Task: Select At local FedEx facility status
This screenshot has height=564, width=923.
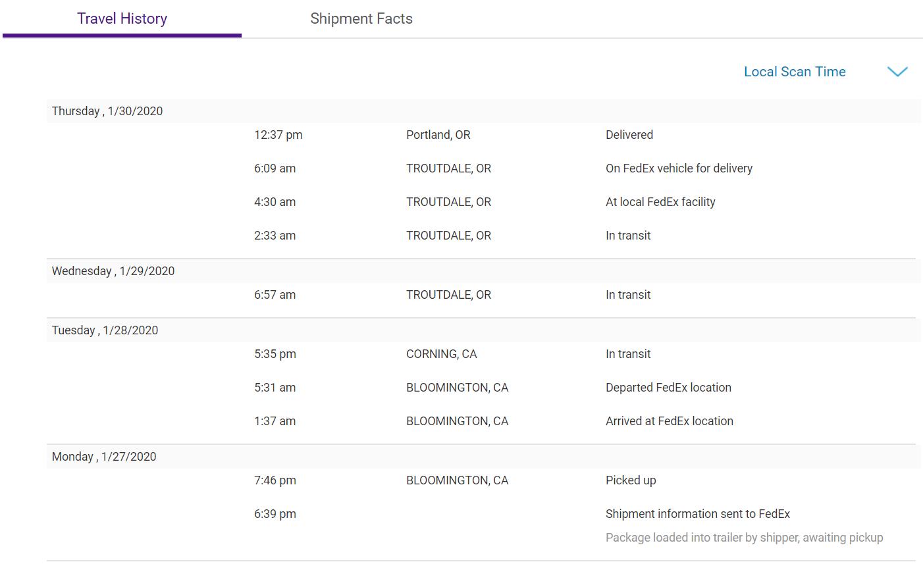Action: [660, 202]
